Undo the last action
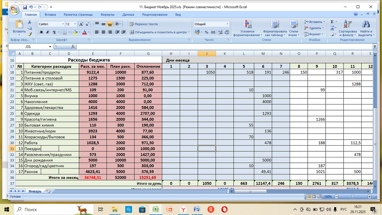Screen dimensions: 382x215 click(x=31, y=7)
